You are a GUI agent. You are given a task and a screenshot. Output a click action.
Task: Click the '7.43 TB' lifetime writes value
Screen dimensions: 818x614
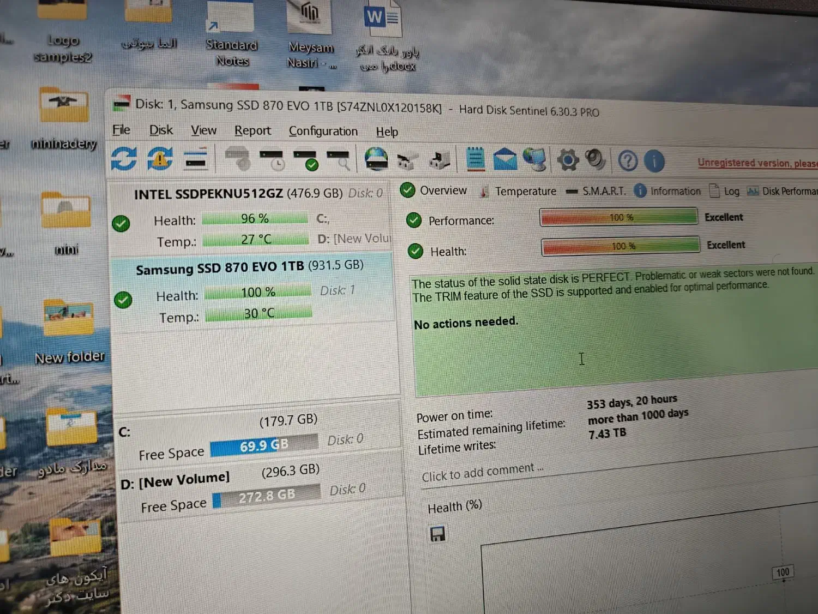[x=608, y=434]
